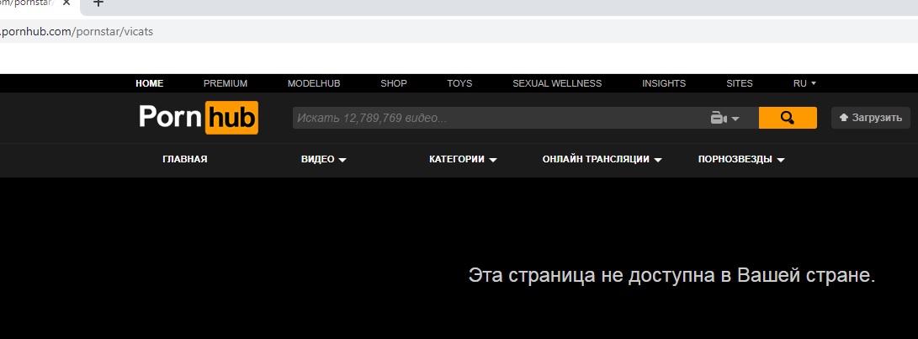This screenshot has height=339, width=918.
Task: Open the MODELHUB link
Action: tap(314, 83)
